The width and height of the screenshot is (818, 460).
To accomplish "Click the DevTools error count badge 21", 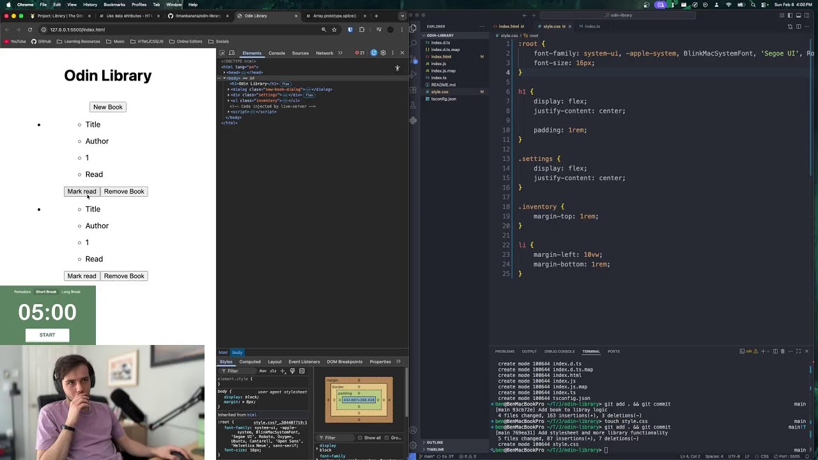I will (360, 53).
